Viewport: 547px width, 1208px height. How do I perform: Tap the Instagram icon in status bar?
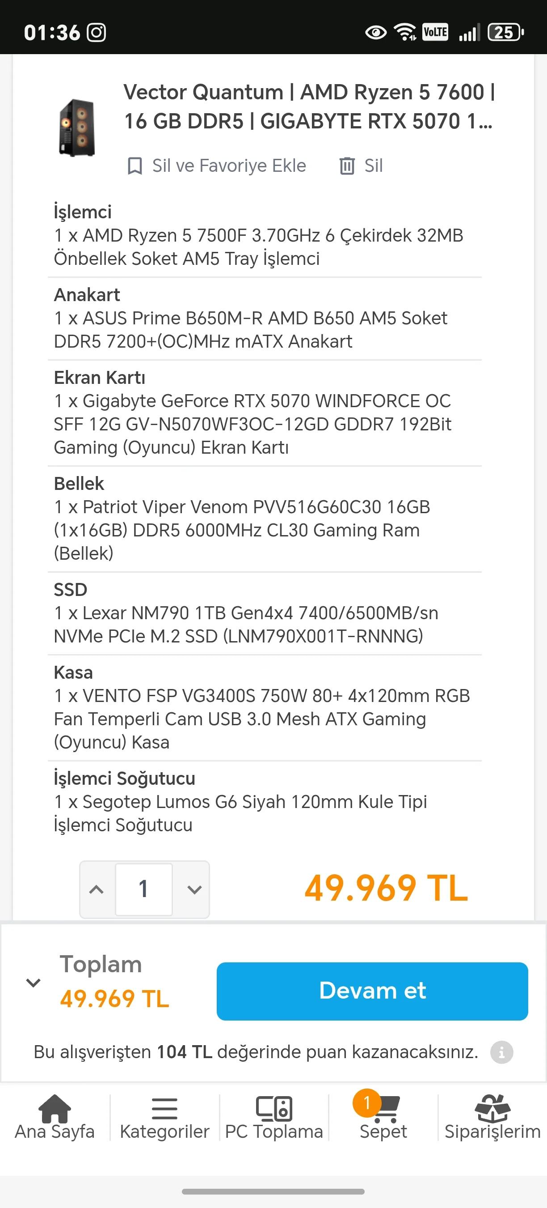97,32
